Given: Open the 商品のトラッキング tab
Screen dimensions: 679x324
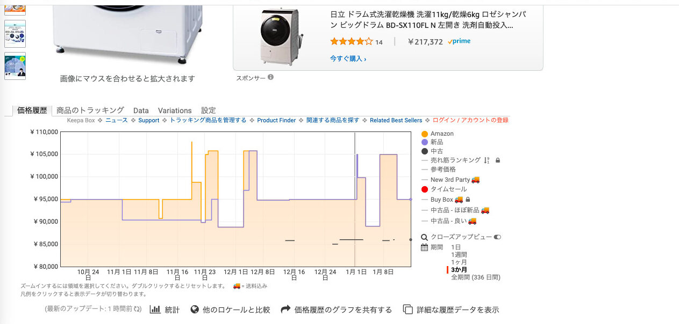Looking at the screenshot, I should tap(90, 110).
